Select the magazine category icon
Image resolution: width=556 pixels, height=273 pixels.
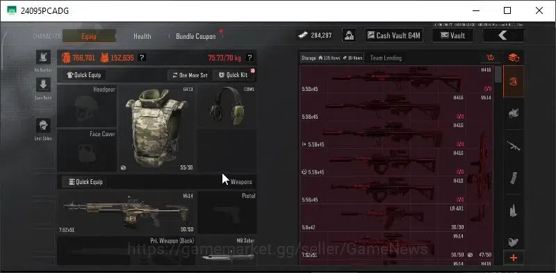pyautogui.click(x=514, y=178)
